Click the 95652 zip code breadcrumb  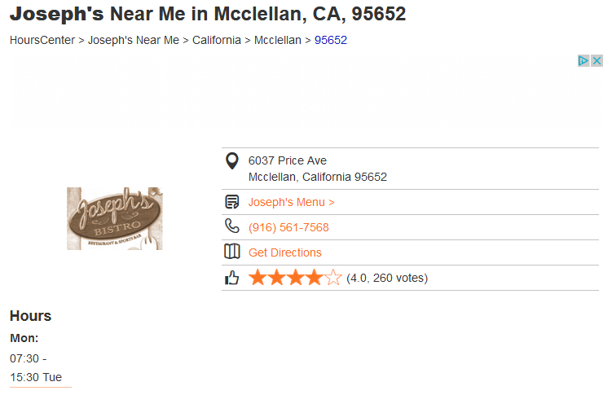pos(331,40)
